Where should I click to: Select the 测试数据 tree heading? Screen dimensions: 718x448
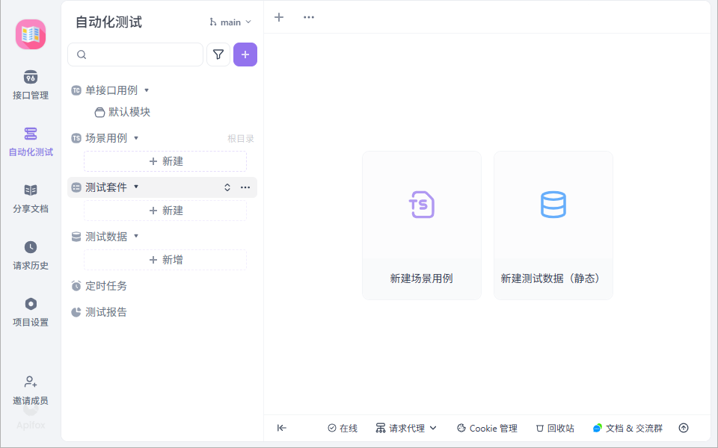click(106, 237)
